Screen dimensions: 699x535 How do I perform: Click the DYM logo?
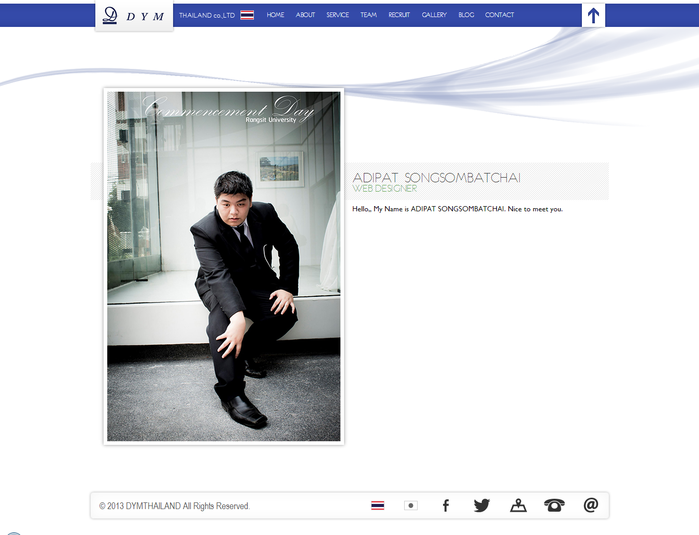tap(134, 16)
